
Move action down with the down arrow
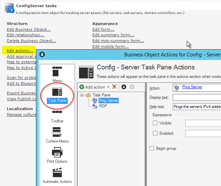pos(124,87)
